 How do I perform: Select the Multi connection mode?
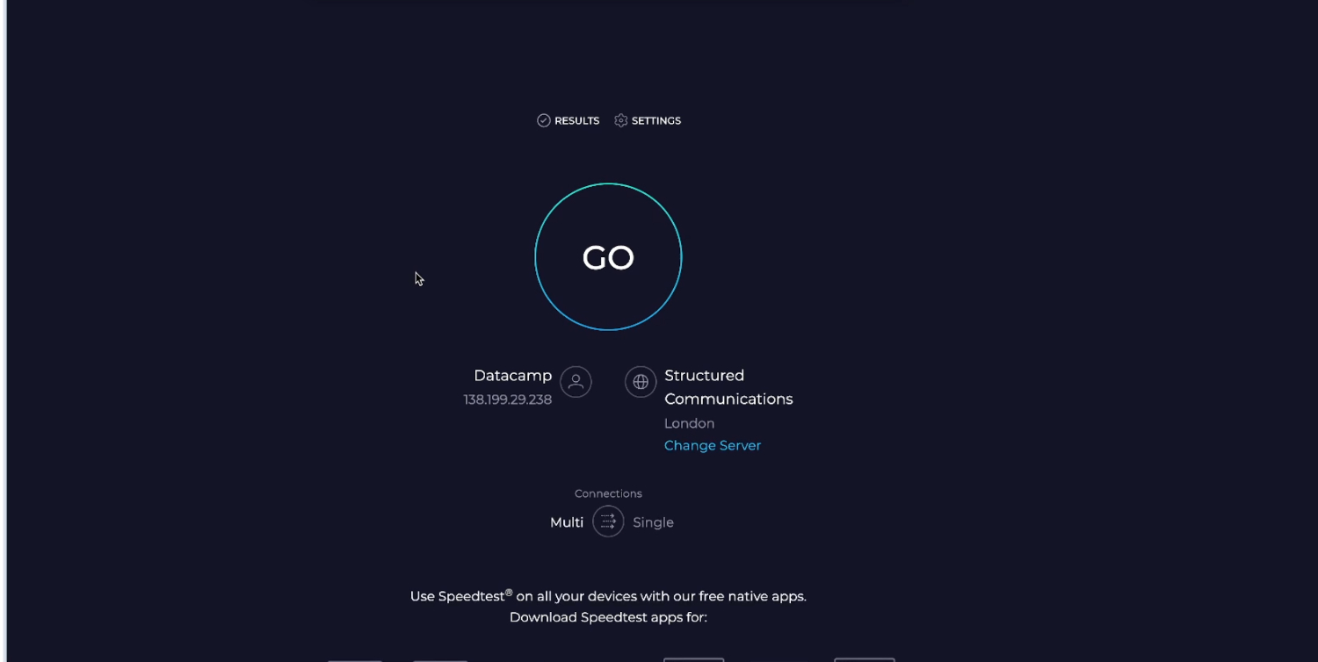pyautogui.click(x=567, y=522)
